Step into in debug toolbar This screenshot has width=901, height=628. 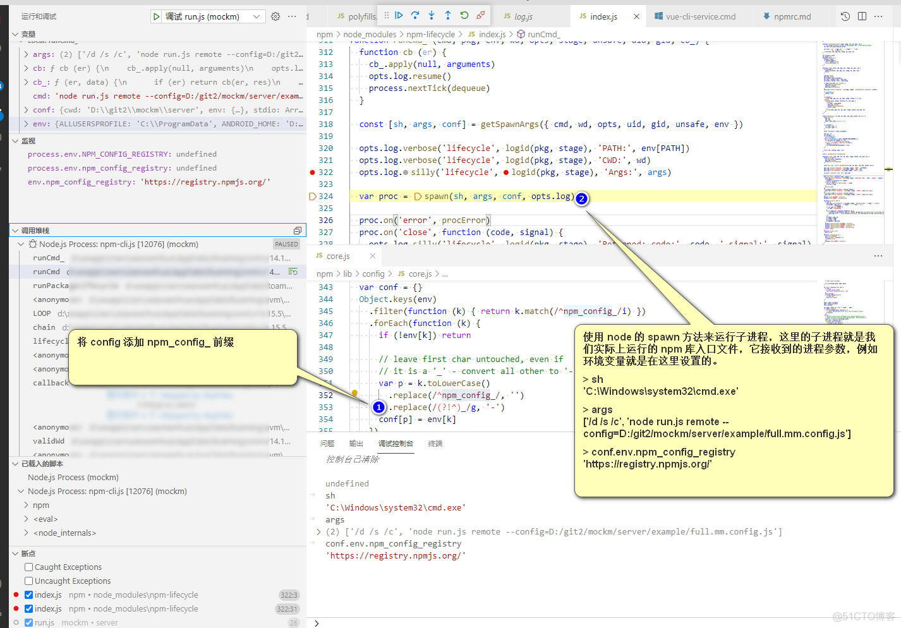432,15
